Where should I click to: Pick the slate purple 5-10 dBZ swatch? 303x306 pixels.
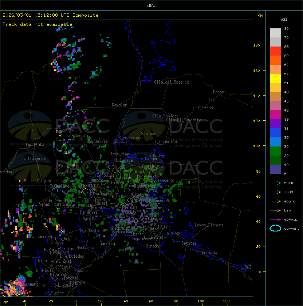275,169
